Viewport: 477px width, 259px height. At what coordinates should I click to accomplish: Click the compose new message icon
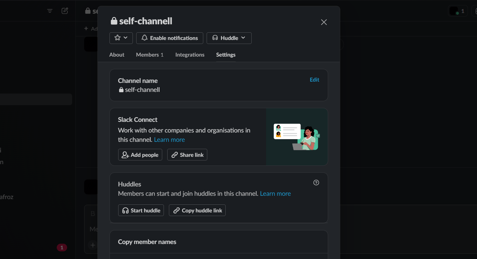pos(65,11)
